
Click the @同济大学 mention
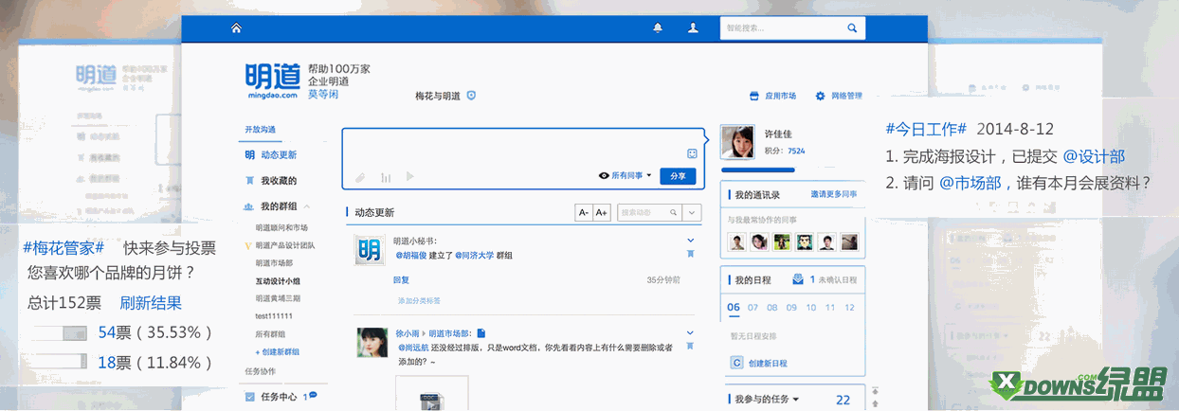475,255
